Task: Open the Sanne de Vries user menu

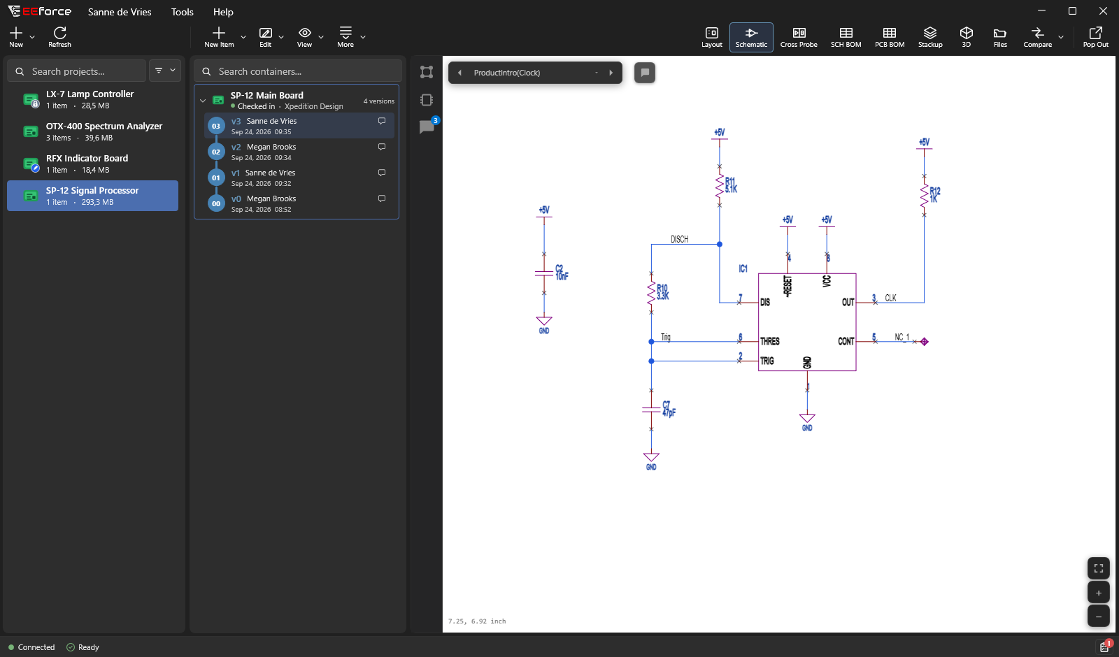Action: 120,12
